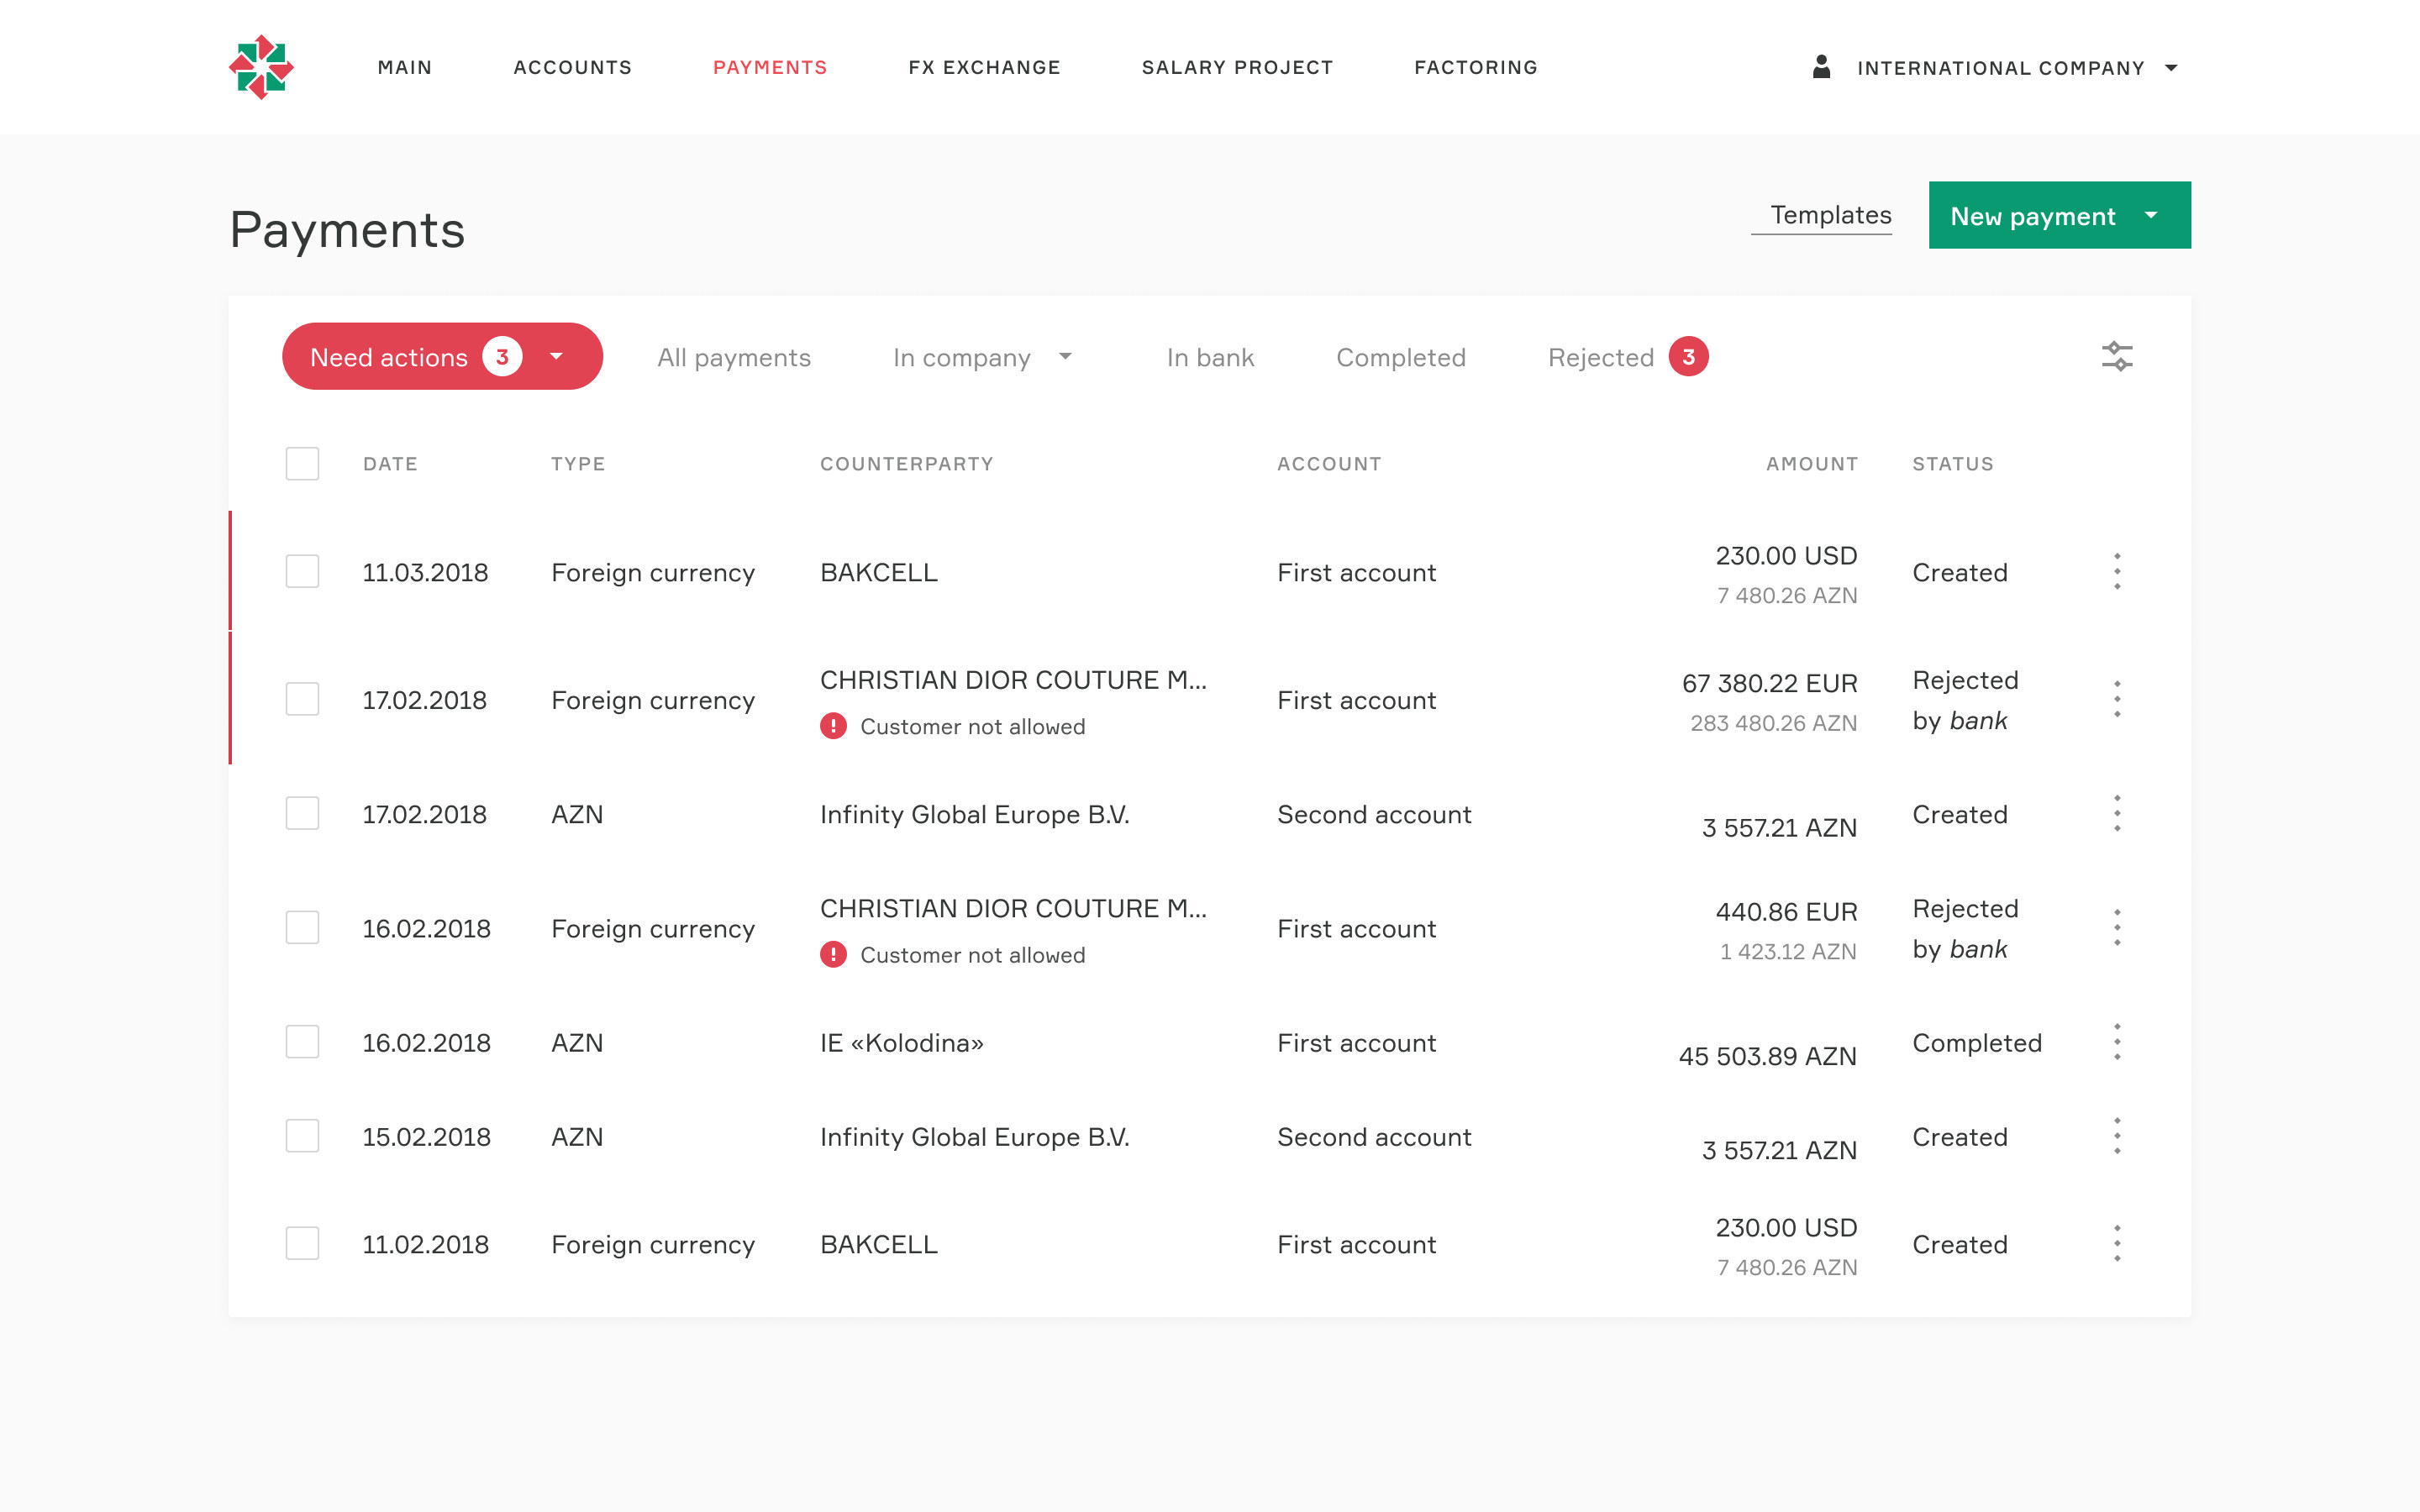Image resolution: width=2420 pixels, height=1512 pixels.
Task: Click the bank logo in the header
Action: [x=261, y=67]
